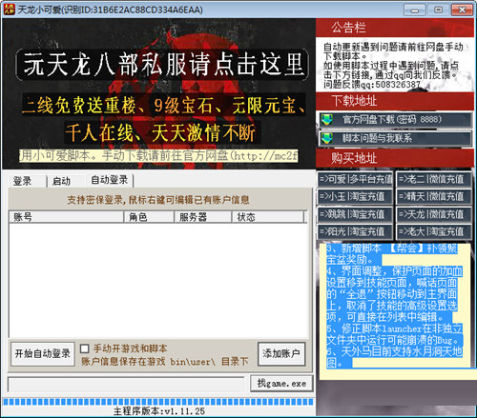The height and width of the screenshot is (418, 477).
Task: Click the empty account list area
Action: (158, 280)
